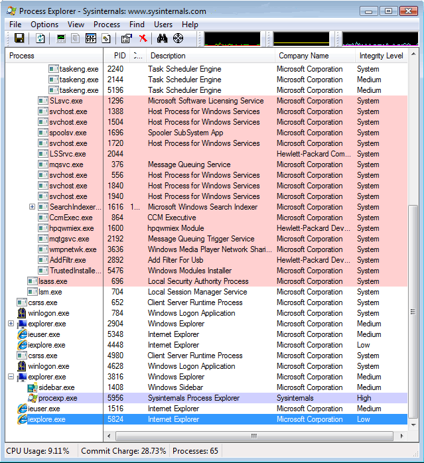Select the LSSrvc.exe process row
The image size is (424, 463).
point(206,154)
